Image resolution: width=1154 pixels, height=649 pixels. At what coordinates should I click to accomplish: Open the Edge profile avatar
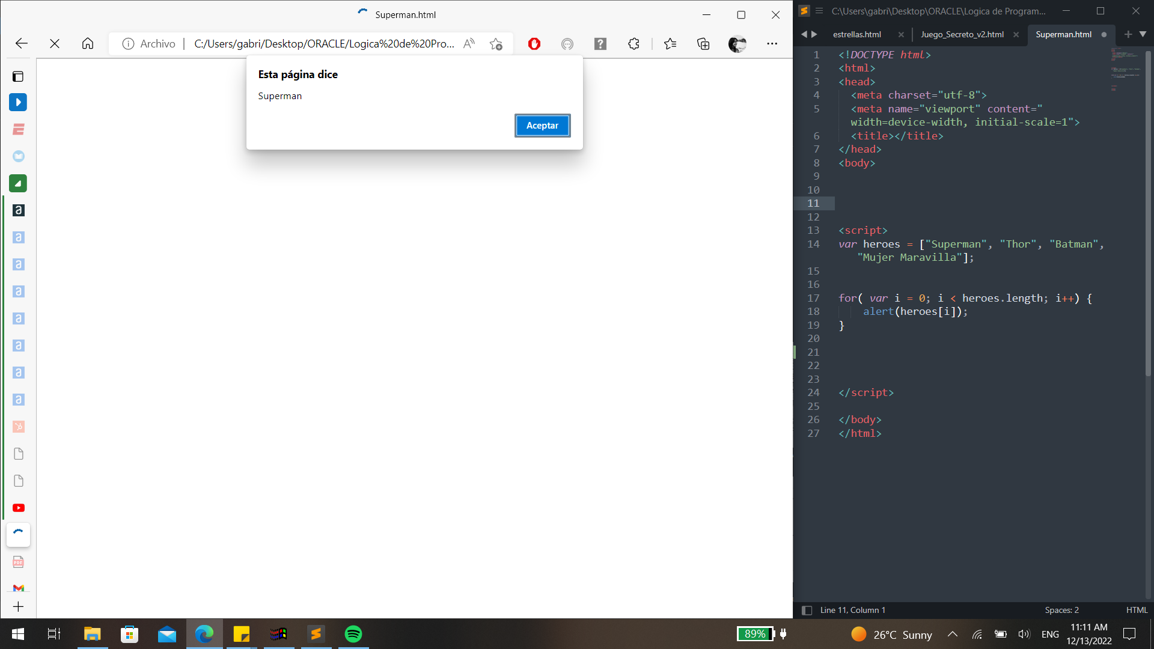[737, 44]
